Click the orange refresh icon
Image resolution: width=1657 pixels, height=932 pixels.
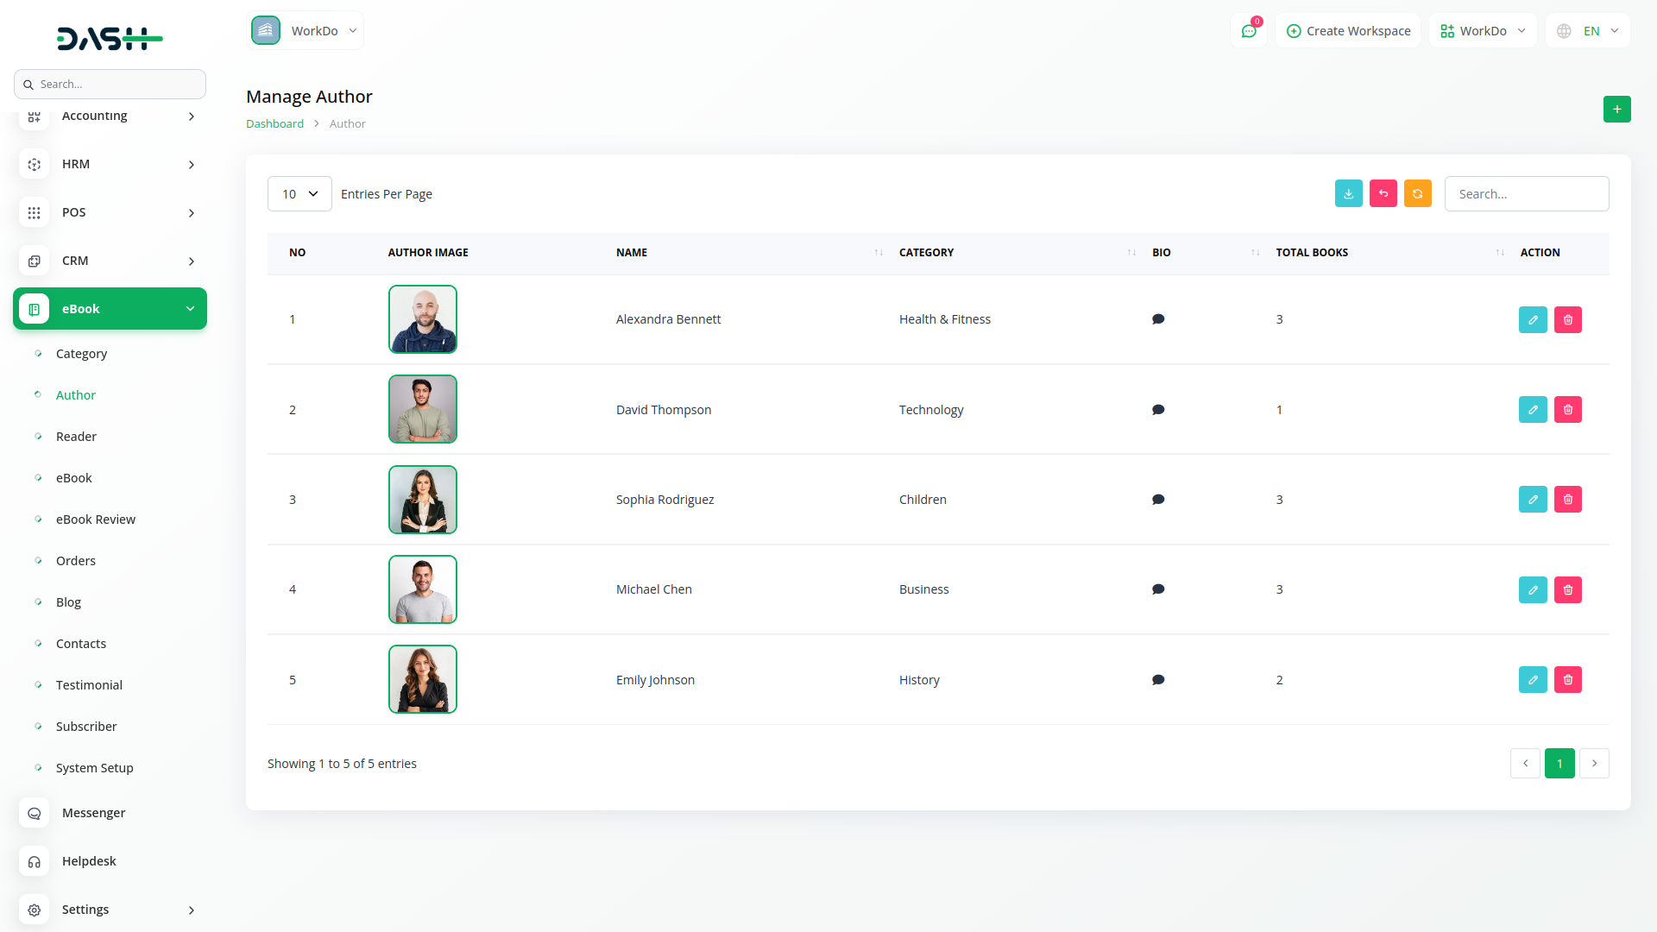tap(1417, 194)
